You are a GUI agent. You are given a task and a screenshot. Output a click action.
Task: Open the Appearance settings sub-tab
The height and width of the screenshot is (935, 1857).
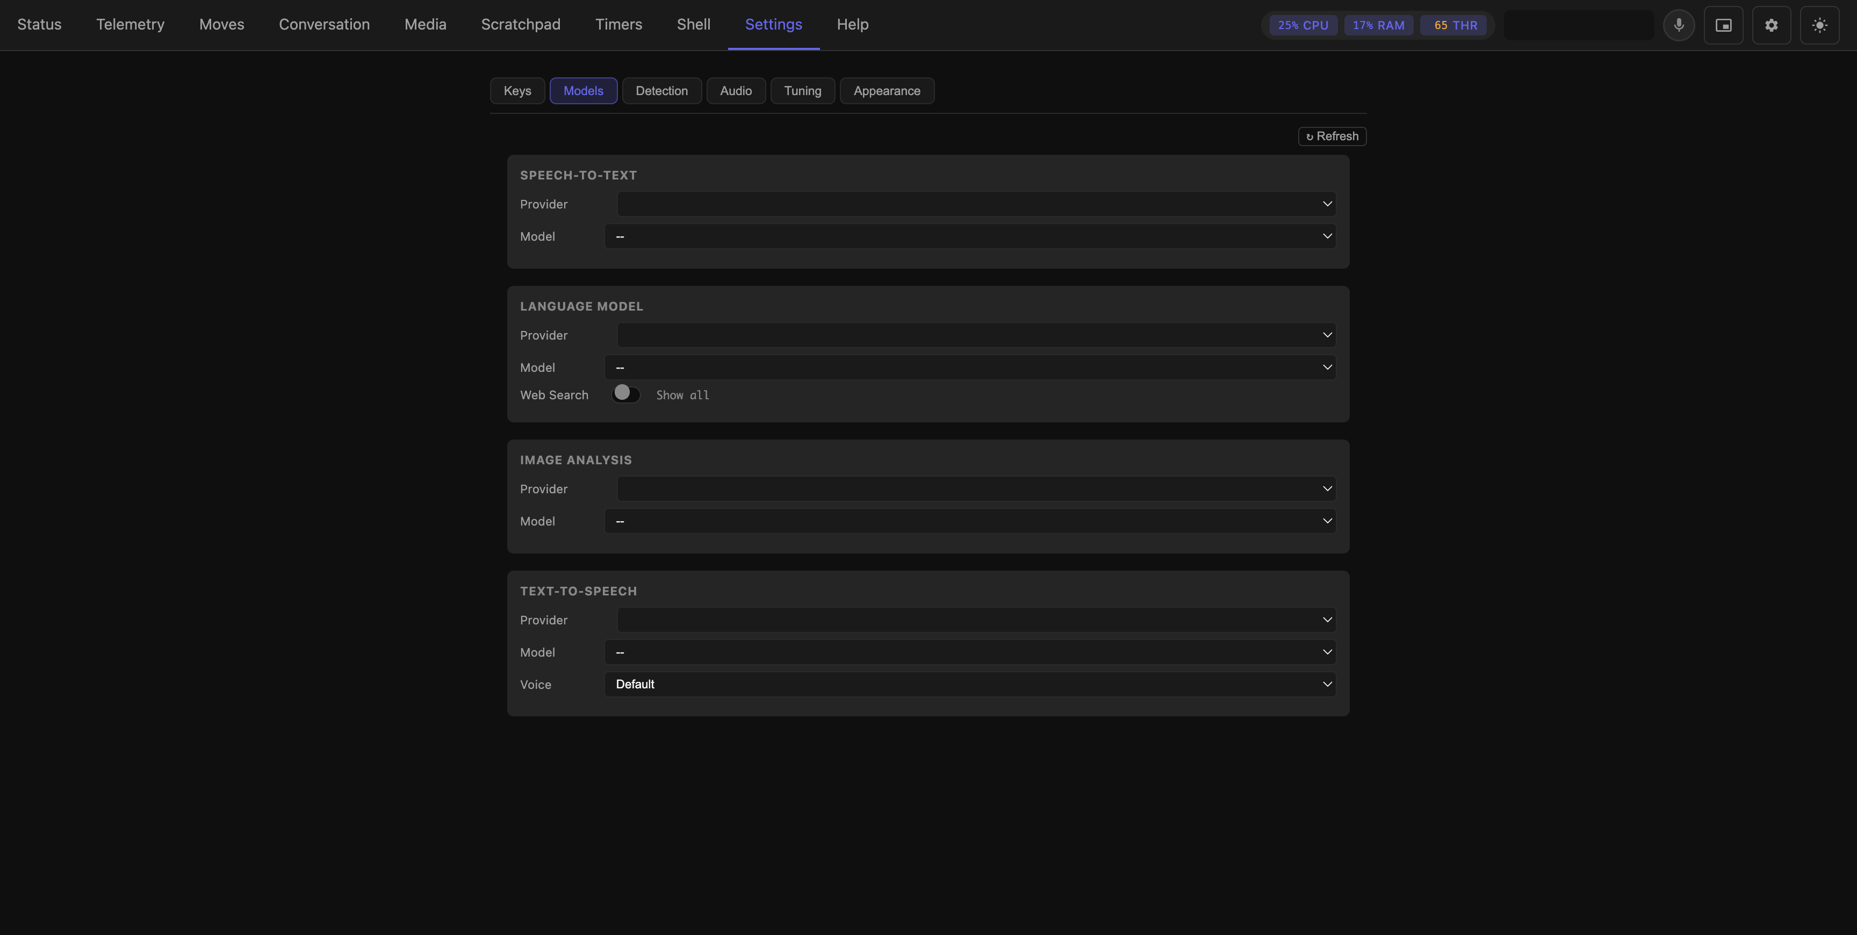tap(887, 91)
